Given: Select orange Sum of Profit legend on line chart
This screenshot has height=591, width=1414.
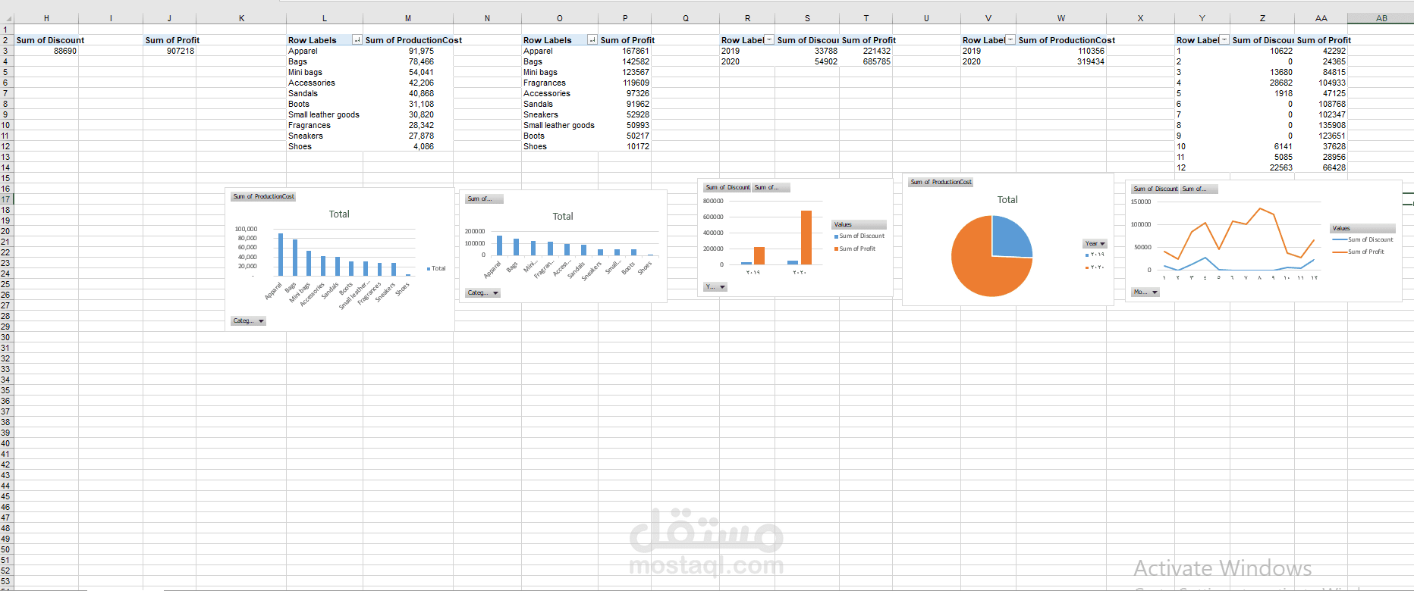Looking at the screenshot, I should coord(1359,252).
